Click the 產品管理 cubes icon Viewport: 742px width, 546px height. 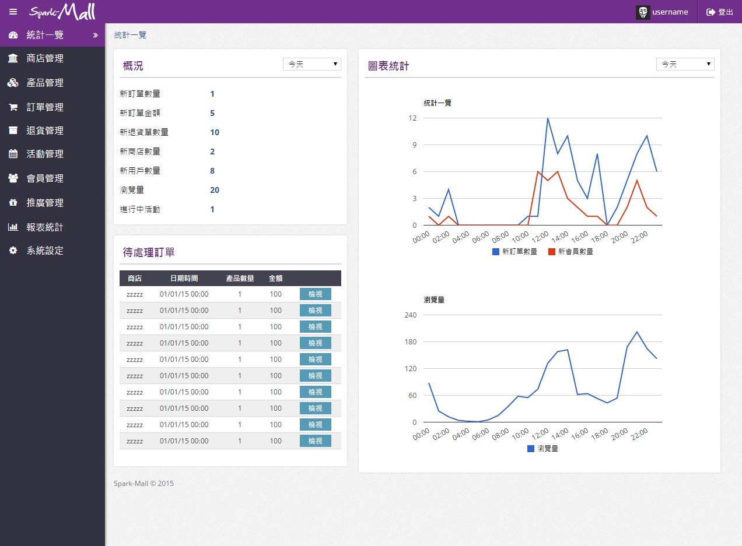(13, 83)
